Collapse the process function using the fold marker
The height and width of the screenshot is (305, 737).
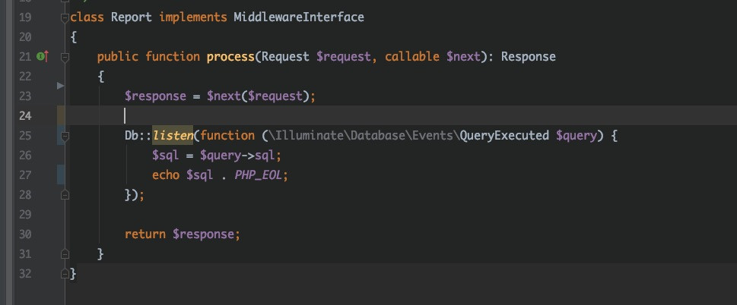[65, 57]
